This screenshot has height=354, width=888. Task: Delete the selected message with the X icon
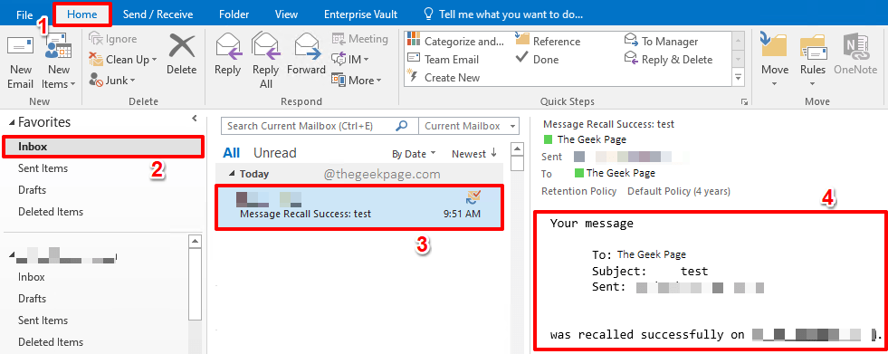pyautogui.click(x=182, y=46)
